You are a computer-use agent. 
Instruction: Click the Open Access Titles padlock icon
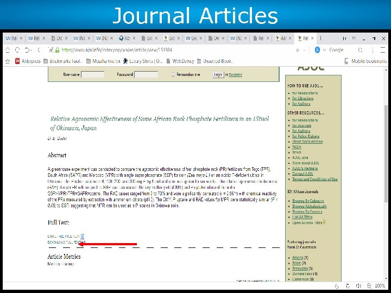click(x=324, y=222)
